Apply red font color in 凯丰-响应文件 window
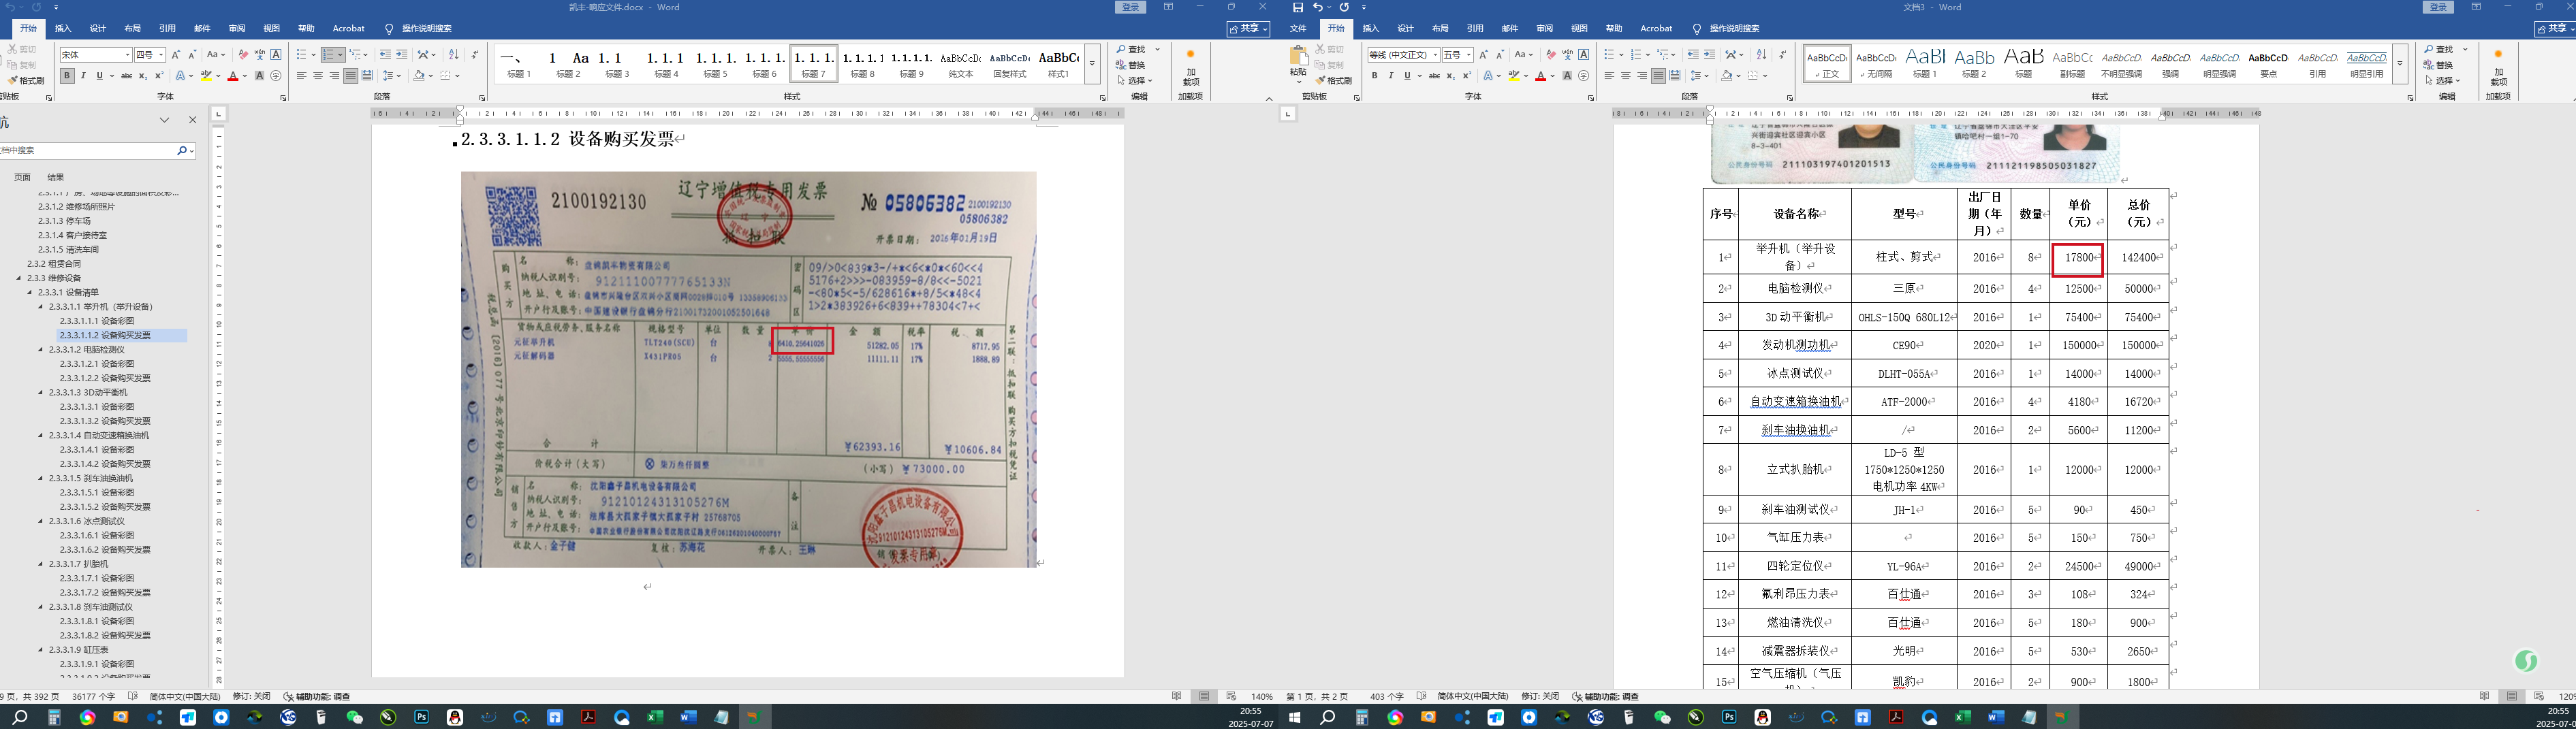The width and height of the screenshot is (2576, 729). point(233,76)
